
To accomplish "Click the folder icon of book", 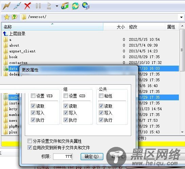I will pos(5,57).
